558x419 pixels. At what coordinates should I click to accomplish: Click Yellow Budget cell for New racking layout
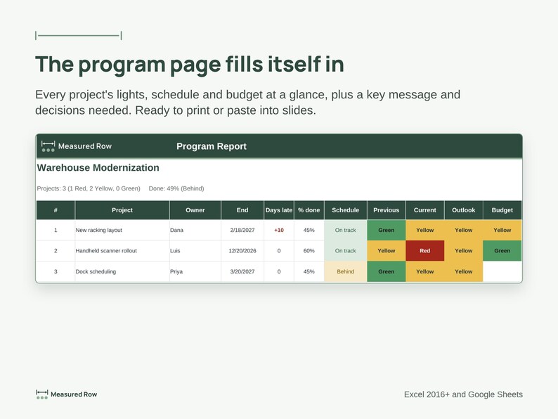(x=502, y=230)
